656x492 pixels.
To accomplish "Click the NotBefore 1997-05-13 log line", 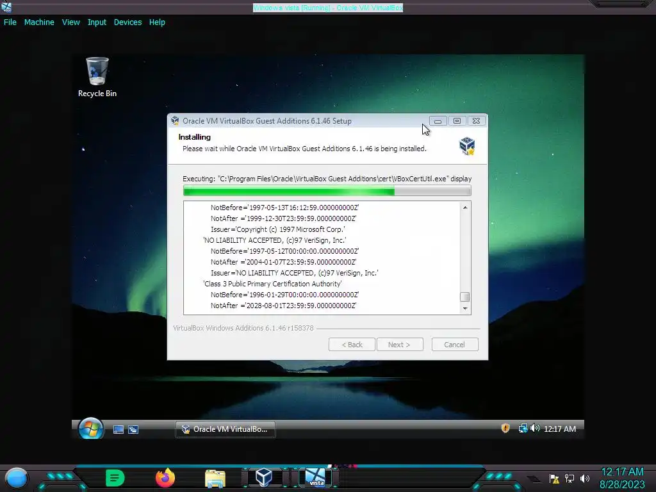I will tap(284, 208).
